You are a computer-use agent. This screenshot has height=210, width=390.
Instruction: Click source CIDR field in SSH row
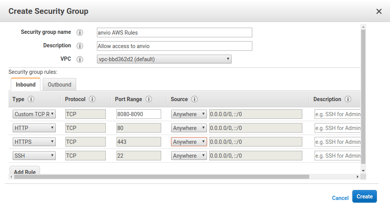tap(256, 155)
